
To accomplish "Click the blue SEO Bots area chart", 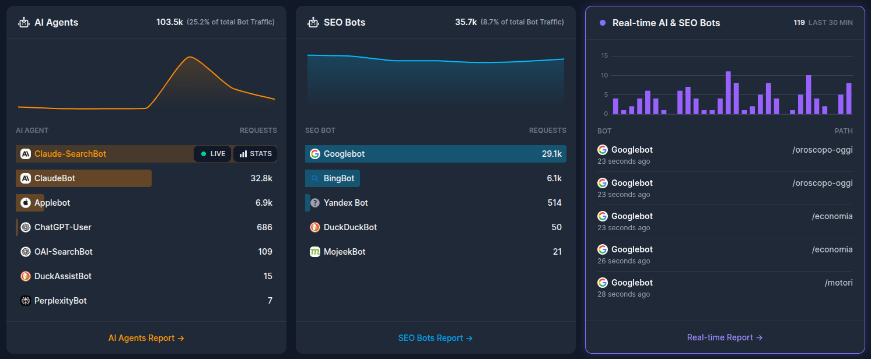I will [x=436, y=82].
